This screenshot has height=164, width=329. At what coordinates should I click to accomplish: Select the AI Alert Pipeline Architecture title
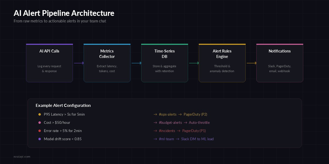64,13
